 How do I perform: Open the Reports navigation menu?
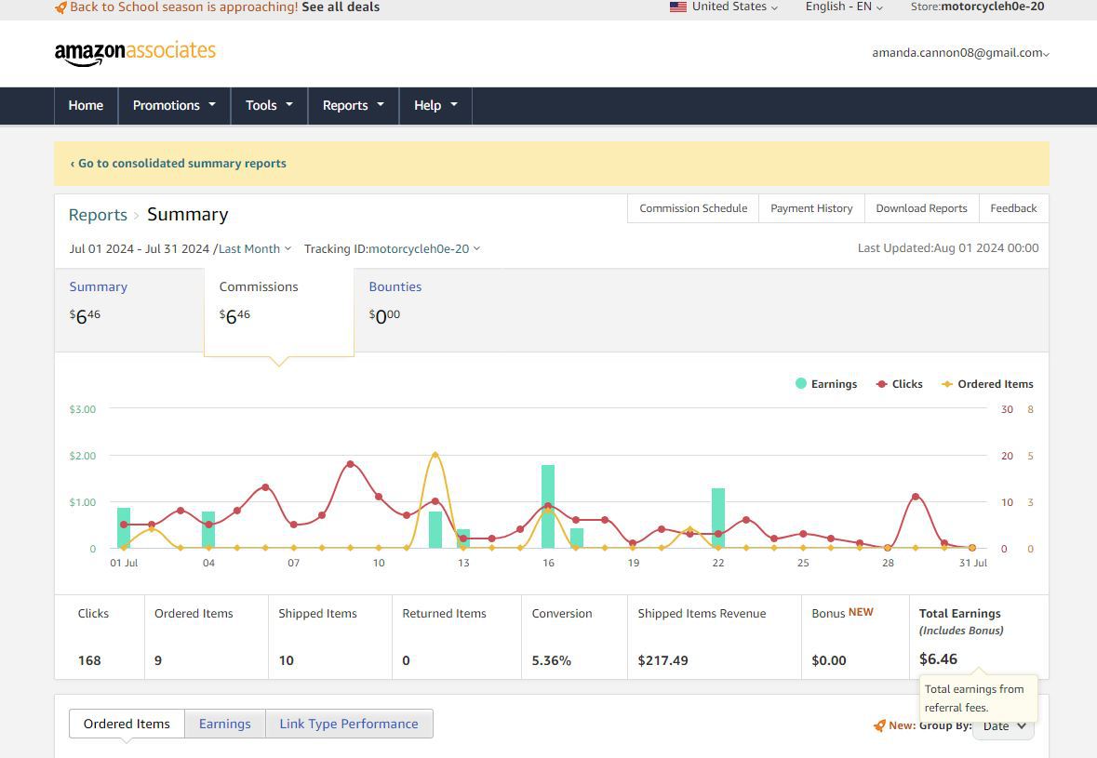(354, 106)
